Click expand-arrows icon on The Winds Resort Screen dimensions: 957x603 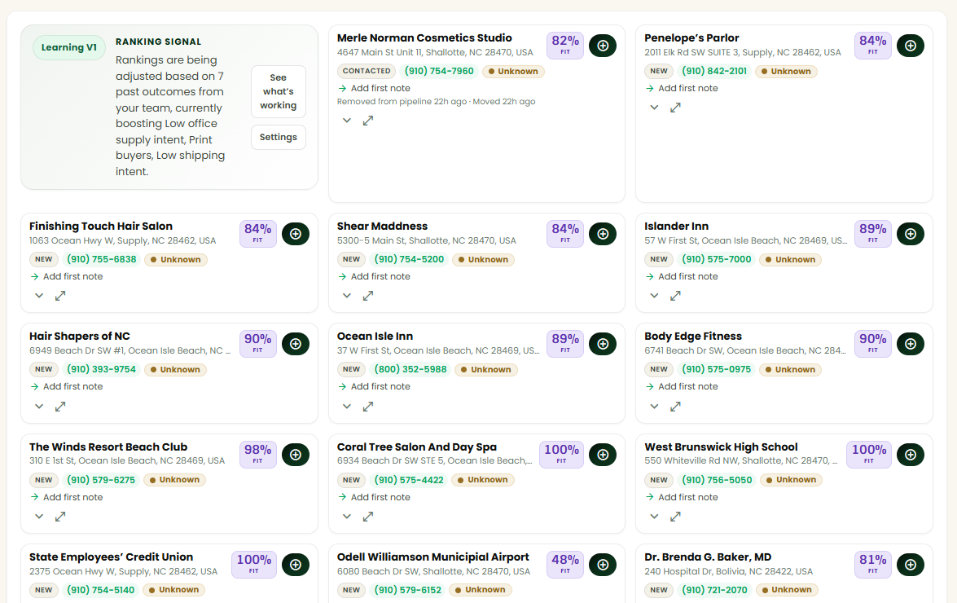[x=60, y=517]
